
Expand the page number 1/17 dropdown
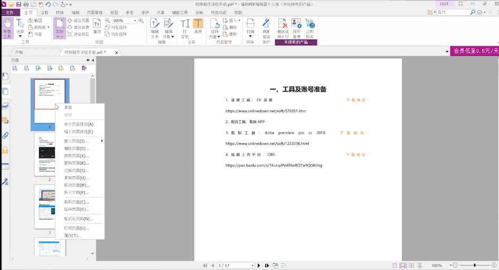tap(252, 265)
